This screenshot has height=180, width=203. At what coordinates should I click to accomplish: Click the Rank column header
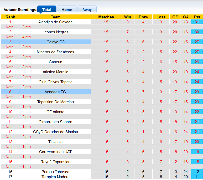[x=10, y=17]
